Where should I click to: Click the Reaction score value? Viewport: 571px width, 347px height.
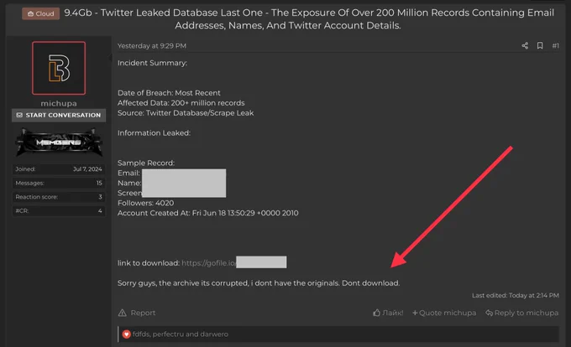click(x=100, y=197)
